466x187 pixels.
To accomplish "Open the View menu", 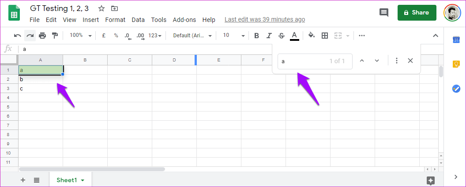I will coord(70,20).
